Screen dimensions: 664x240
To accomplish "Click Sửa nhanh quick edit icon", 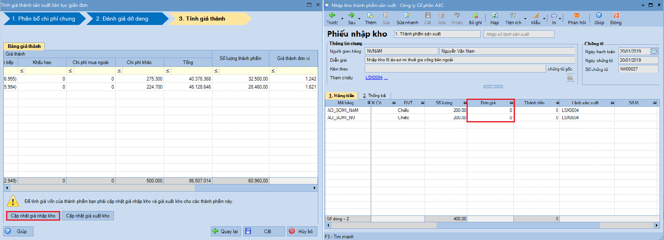I will [407, 16].
